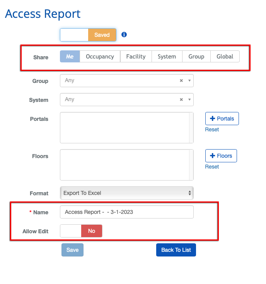Open the Format dropdown showing Export To Excel
This screenshot has height=284, width=266.
coord(126,193)
